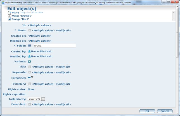Click the object list scroll up arrow
The width and height of the screenshot is (180, 116).
pyautogui.click(x=174, y=13)
